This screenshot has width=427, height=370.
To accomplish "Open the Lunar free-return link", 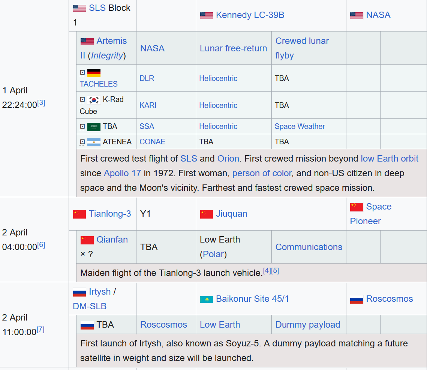I will coord(234,48).
